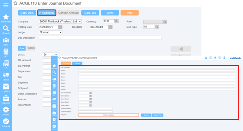Image resolution: width=243 pixels, height=131 pixels.
Task: Open the user profile icon in popup header
Action: point(224,58)
